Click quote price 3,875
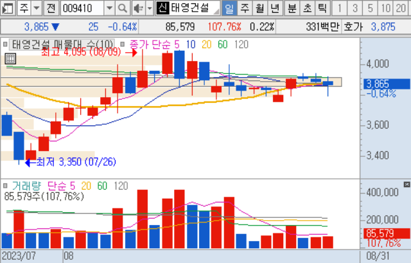 click(x=383, y=27)
